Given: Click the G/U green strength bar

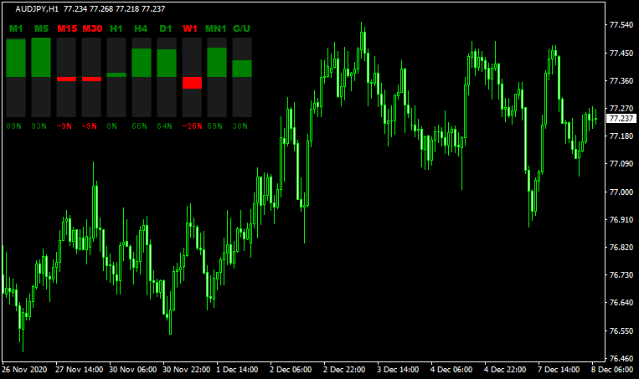Looking at the screenshot, I should (x=242, y=68).
